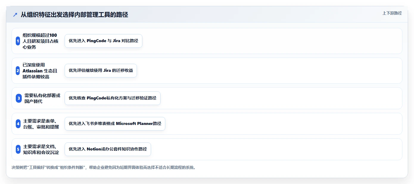The image size is (414, 184).
Task: Click the number 3 step badge
Action: [x=19, y=98]
